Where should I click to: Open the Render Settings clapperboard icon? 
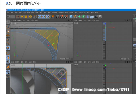click(66, 16)
